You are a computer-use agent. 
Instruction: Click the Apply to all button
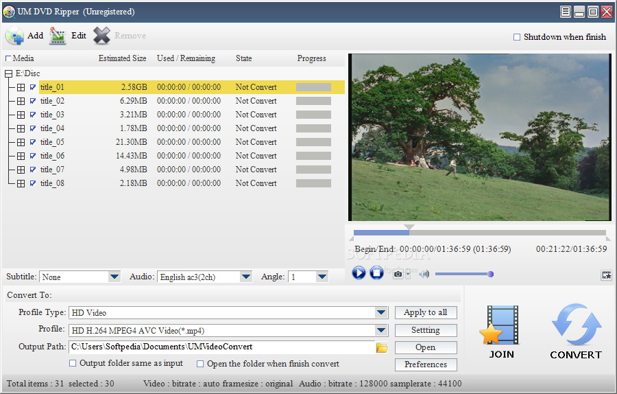[x=425, y=312]
